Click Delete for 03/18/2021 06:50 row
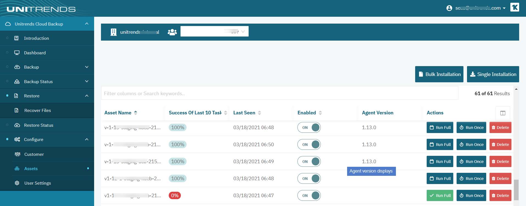The height and width of the screenshot is (206, 526). click(x=500, y=145)
